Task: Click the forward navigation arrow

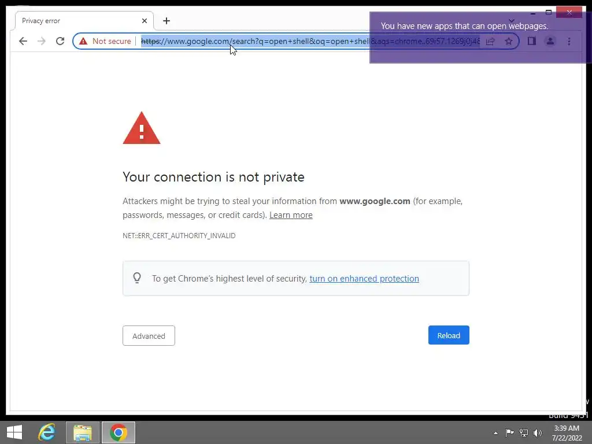Action: (42, 41)
